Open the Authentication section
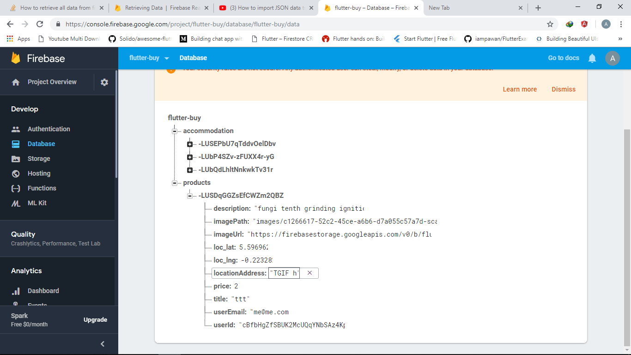The height and width of the screenshot is (355, 631). coord(49,129)
